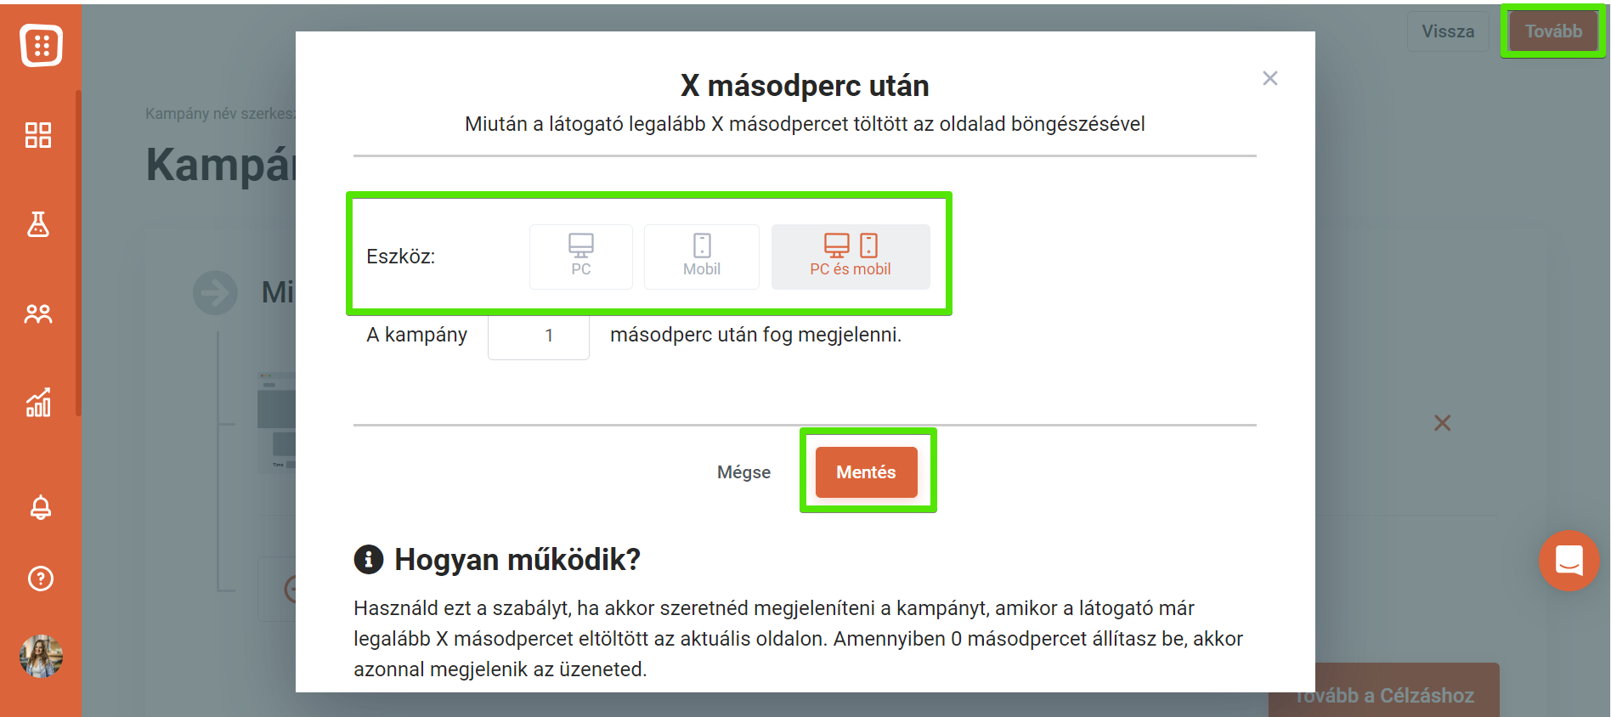Image resolution: width=1611 pixels, height=717 pixels.
Task: Open the experiments flask icon in sidebar
Action: click(38, 224)
